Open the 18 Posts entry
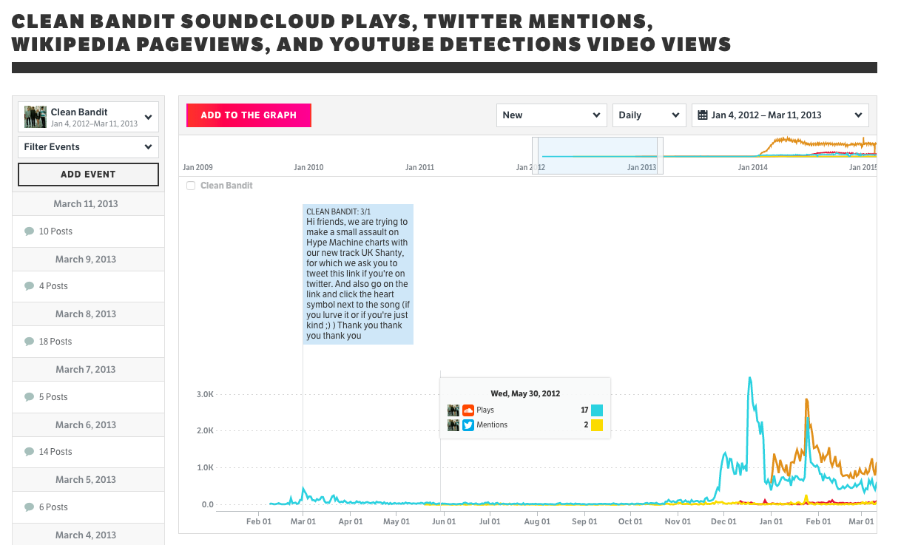This screenshot has height=545, width=918. click(89, 342)
